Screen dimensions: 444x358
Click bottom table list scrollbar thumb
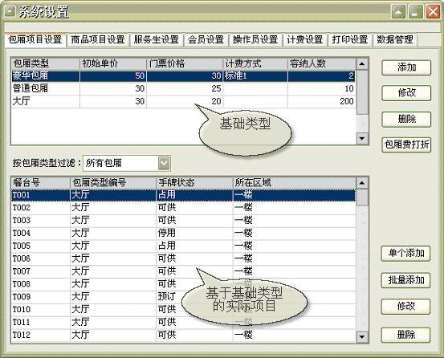coord(362,197)
